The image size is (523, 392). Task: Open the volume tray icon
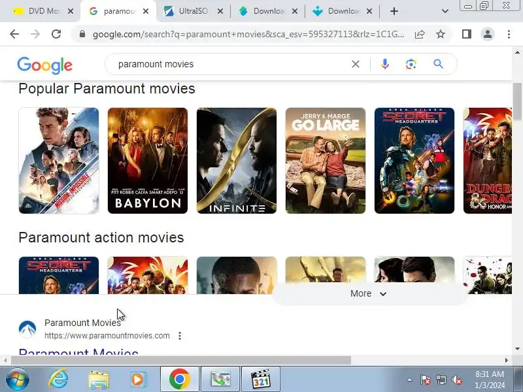(x=456, y=380)
